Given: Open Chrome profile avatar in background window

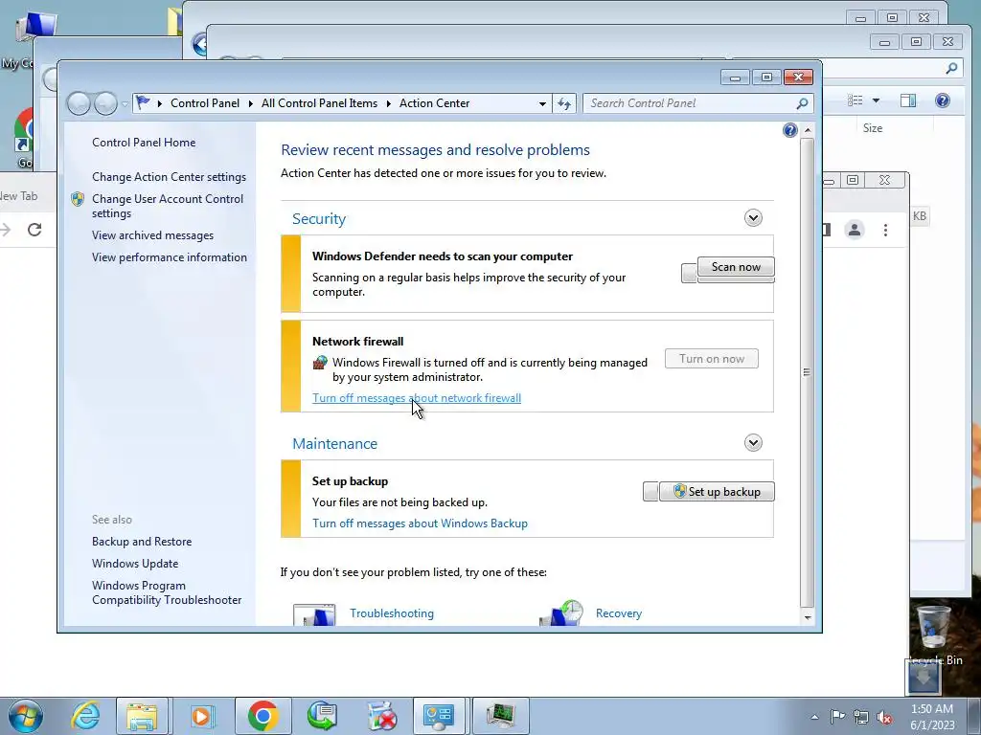Looking at the screenshot, I should tap(854, 230).
